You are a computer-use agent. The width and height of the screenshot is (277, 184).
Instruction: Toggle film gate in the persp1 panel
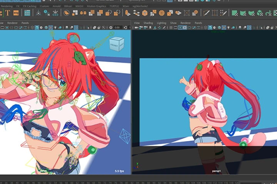click(175, 28)
